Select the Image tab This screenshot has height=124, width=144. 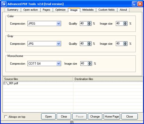click(x=74, y=10)
